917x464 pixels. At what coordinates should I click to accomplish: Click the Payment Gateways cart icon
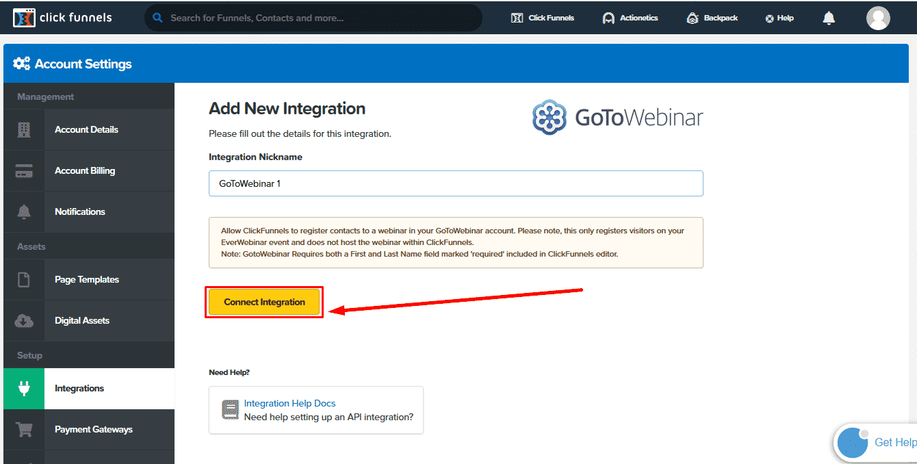coord(24,430)
